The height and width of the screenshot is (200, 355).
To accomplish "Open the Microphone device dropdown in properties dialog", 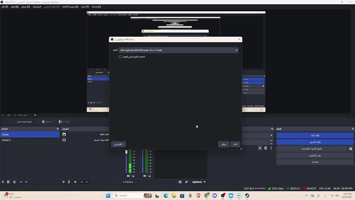I will [x=179, y=50].
